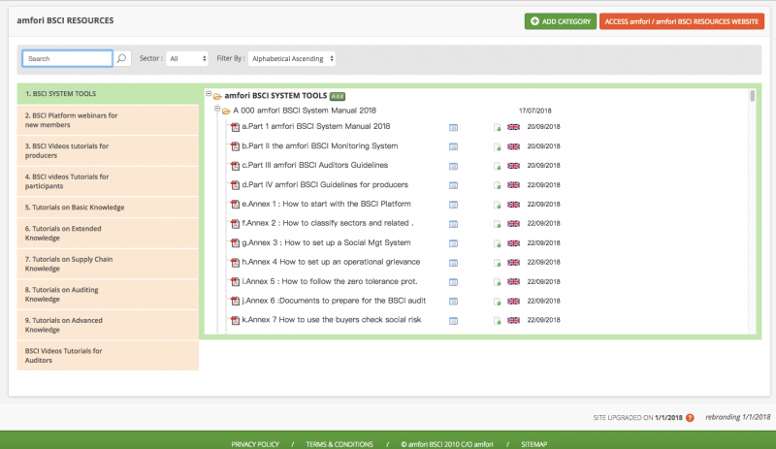This screenshot has height=449, width=776.
Task: Click the site upgraded help question icon
Action: (x=690, y=418)
